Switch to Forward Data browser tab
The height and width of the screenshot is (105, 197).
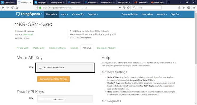(108, 2)
